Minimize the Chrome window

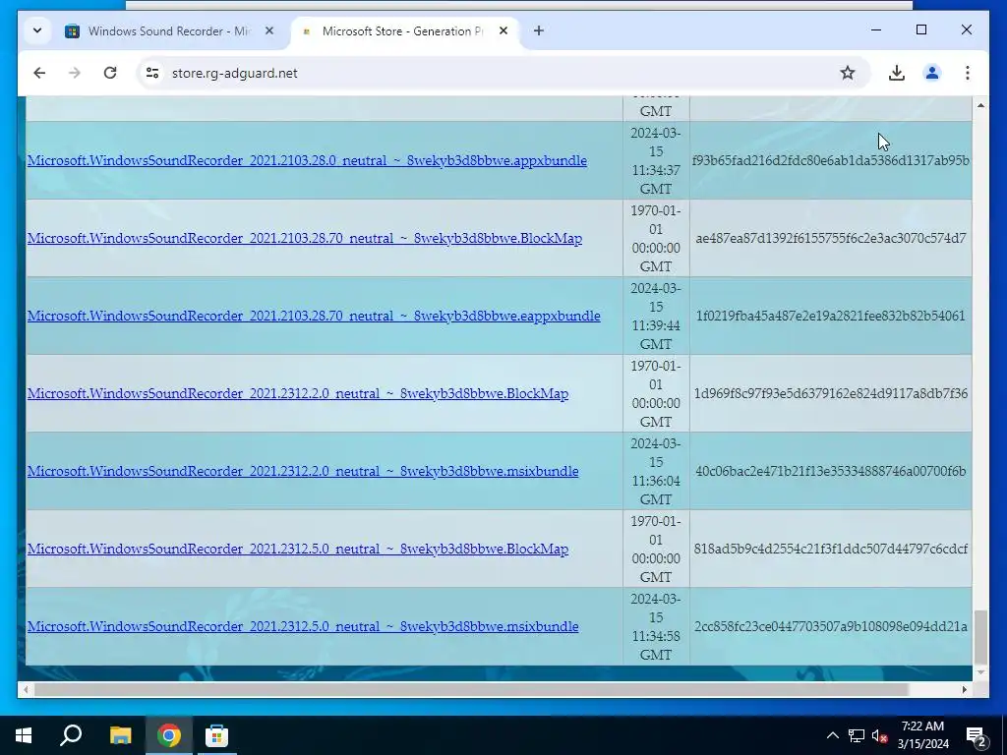coord(876,29)
